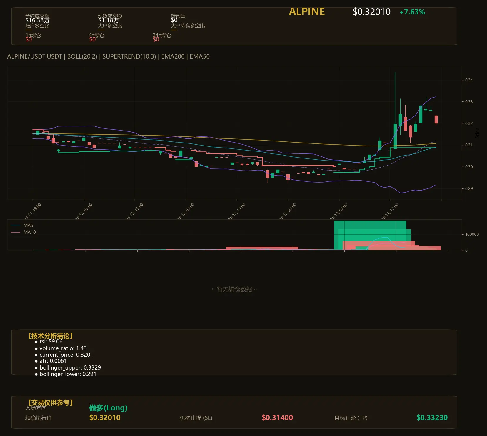487x436 pixels.
Task: Click the 【交易仅供参考】 heading
Action: (x=50, y=402)
